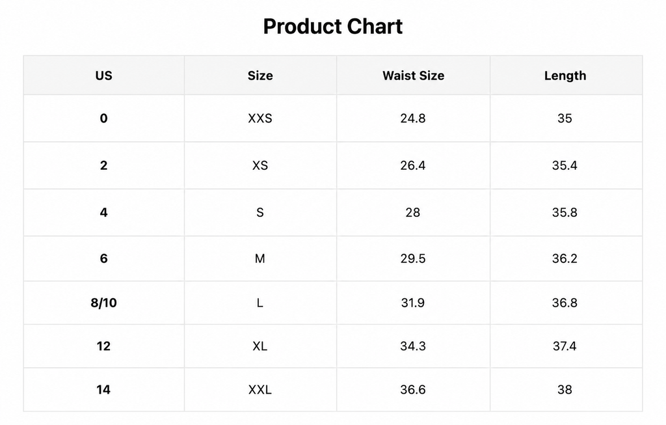This screenshot has width=666, height=425.
Task: Select the US column header
Action: [x=103, y=75]
